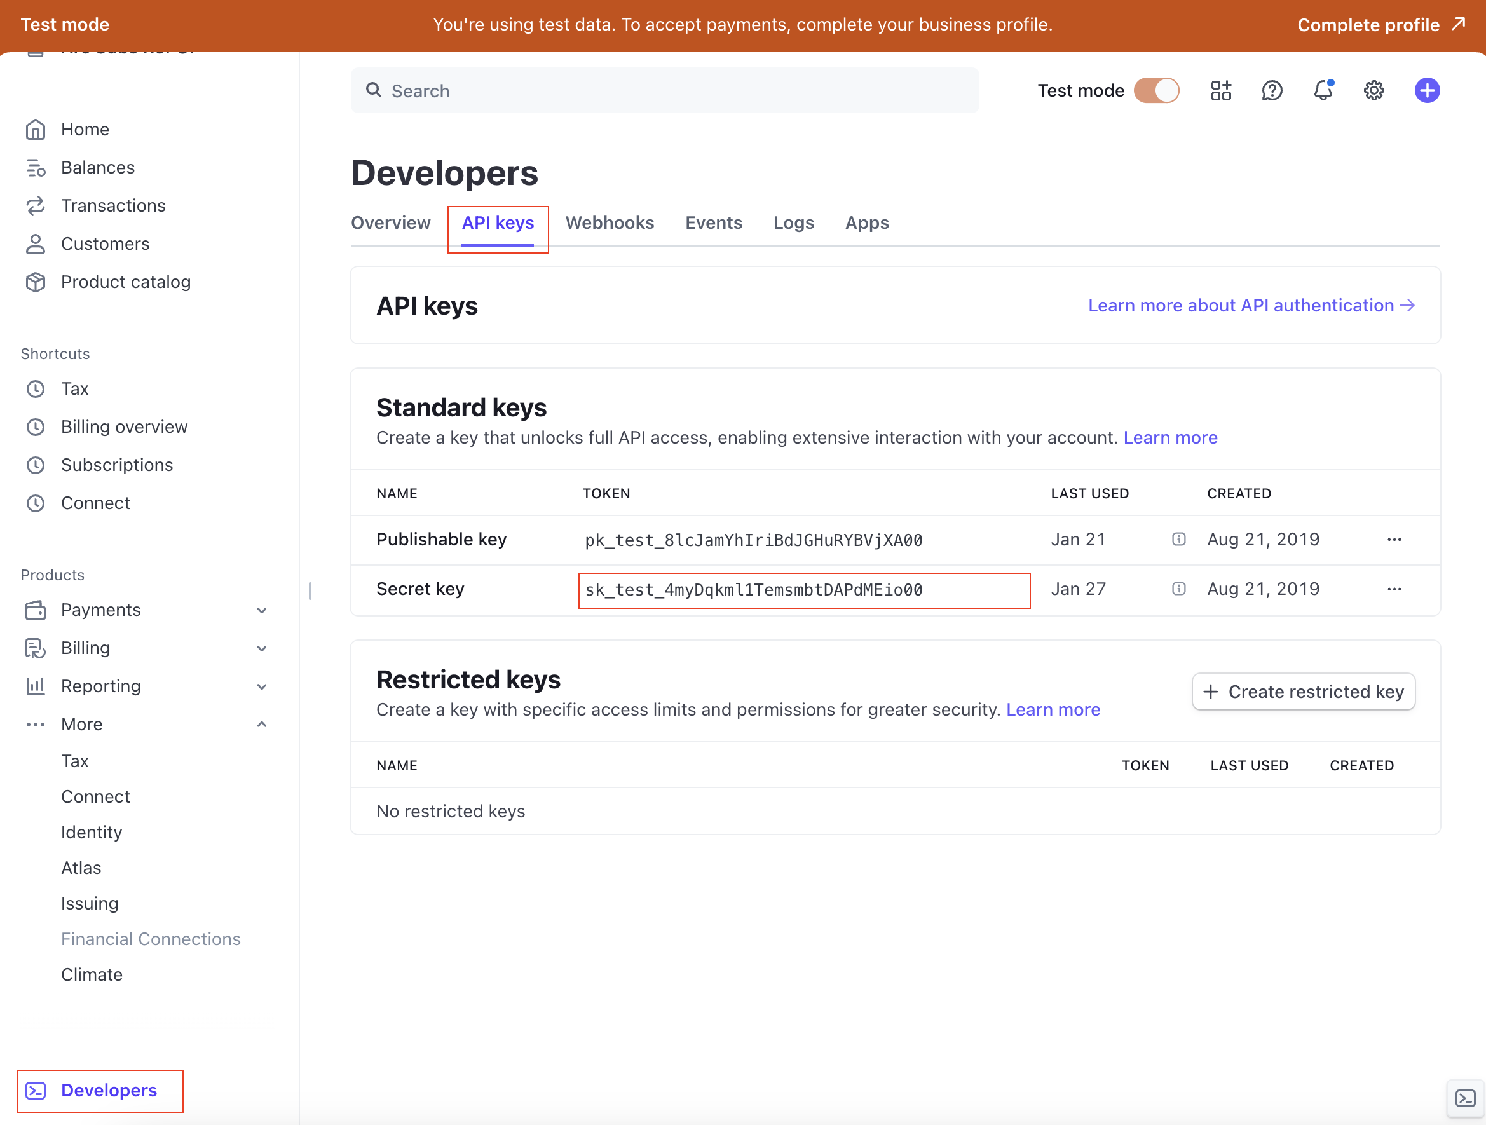Click the three-dot More icon in the sidebar
This screenshot has height=1125, width=1486.
pos(36,725)
